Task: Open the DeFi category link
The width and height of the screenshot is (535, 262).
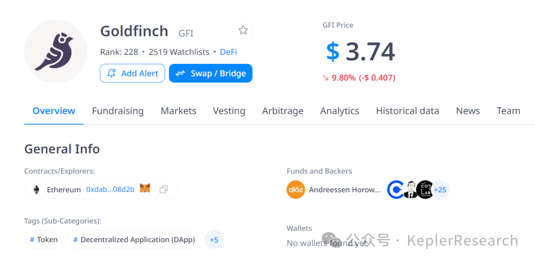Action: pos(228,52)
